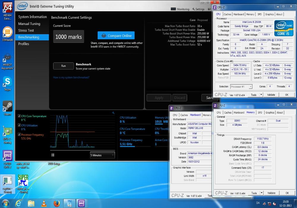Image resolution: width=297 pixels, height=208 pixels.
Task: Click the Memory Utilization 1015 MB readout
Action: pyautogui.click(x=161, y=122)
